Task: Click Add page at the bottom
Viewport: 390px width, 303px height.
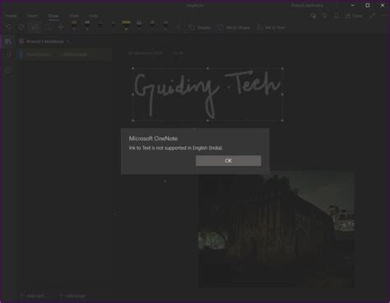Action: pyautogui.click(x=72, y=296)
